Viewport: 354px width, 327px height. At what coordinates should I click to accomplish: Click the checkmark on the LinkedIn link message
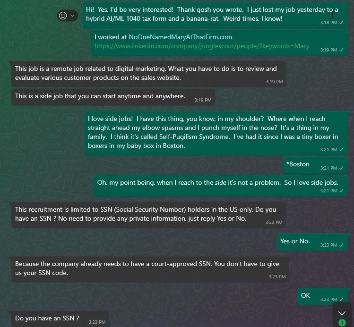341,50
